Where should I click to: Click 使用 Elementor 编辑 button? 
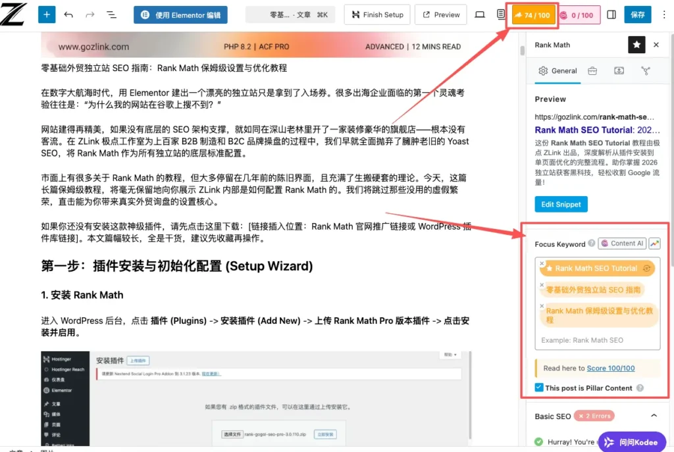click(180, 15)
